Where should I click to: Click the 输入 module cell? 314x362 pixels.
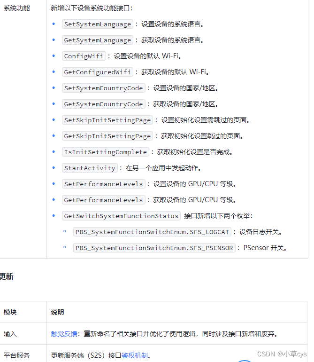[x=10, y=334]
